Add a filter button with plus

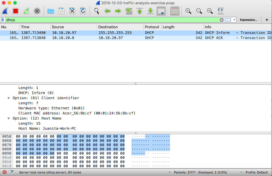pyautogui.click(x=267, y=20)
